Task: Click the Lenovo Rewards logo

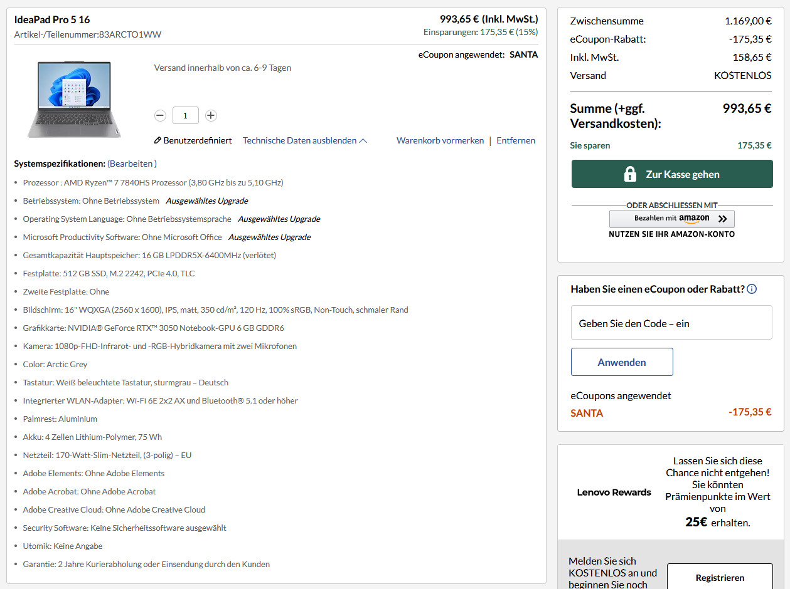Action: 614,492
